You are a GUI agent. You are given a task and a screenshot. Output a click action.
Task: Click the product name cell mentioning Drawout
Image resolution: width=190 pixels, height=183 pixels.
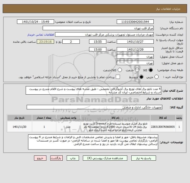click(115, 127)
